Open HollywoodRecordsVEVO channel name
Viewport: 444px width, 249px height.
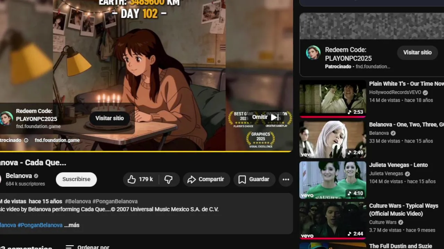pos(395,92)
